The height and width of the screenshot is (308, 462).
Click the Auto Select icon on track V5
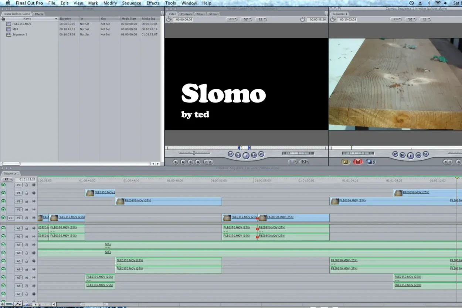[34, 185]
